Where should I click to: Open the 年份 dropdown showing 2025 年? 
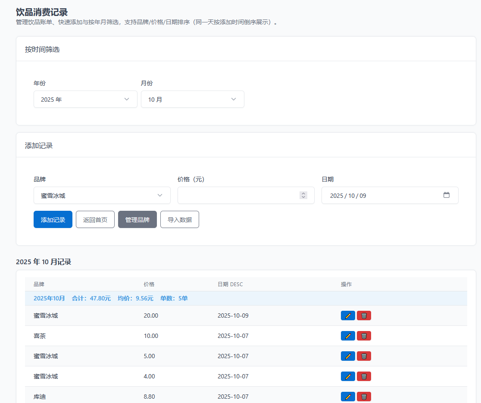point(85,99)
